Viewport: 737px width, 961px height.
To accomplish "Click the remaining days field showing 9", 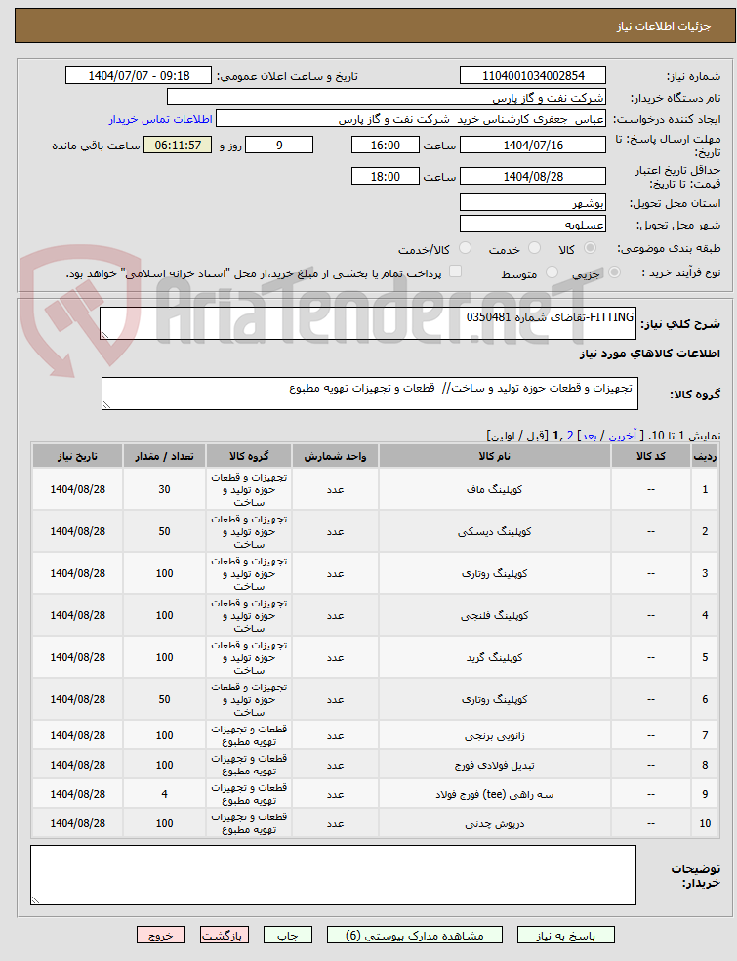I will [279, 146].
